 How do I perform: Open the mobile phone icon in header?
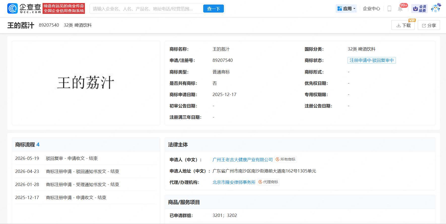click(x=389, y=9)
